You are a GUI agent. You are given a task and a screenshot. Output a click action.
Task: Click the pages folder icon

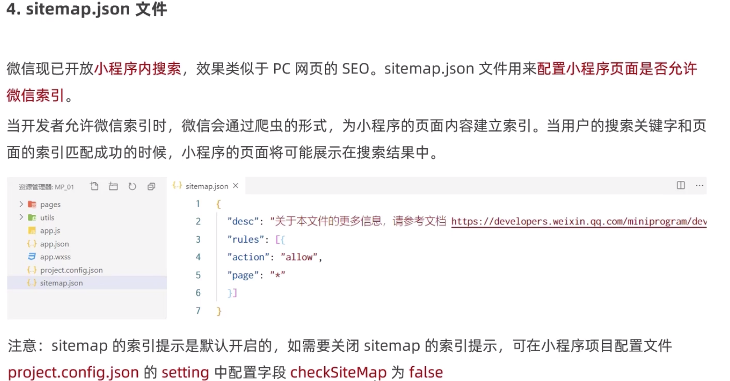pos(32,204)
